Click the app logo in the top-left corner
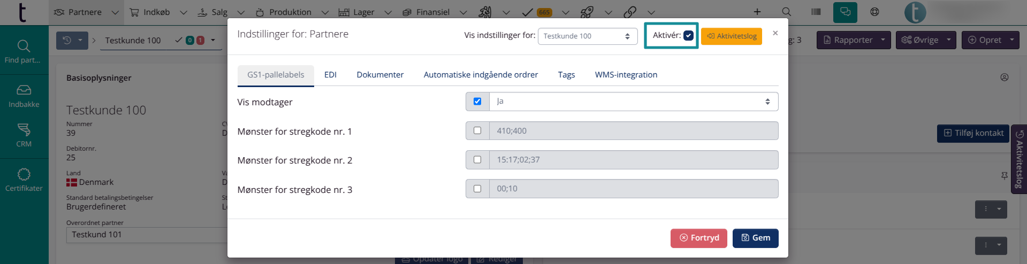The height and width of the screenshot is (264, 1027). pyautogui.click(x=22, y=12)
